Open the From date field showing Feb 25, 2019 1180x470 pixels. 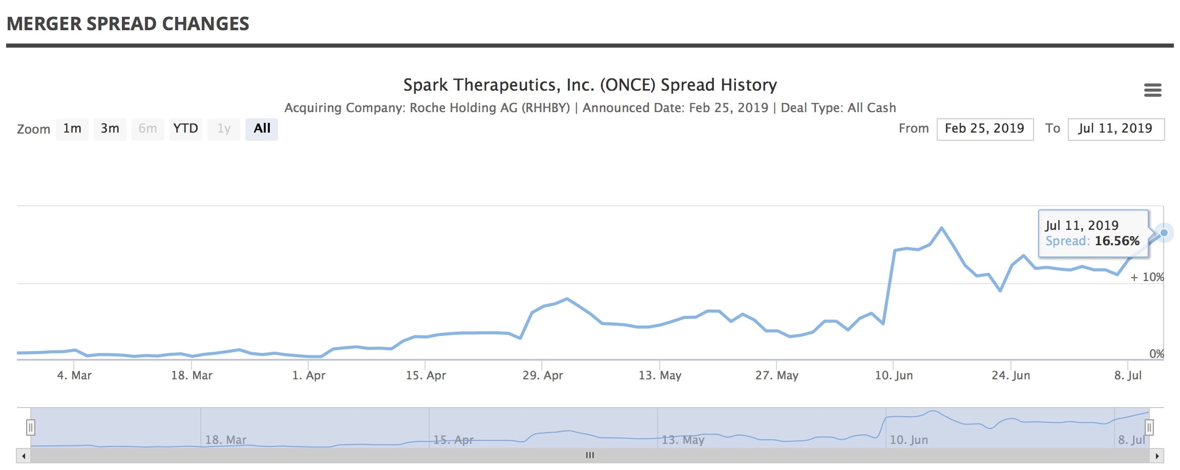(x=984, y=129)
